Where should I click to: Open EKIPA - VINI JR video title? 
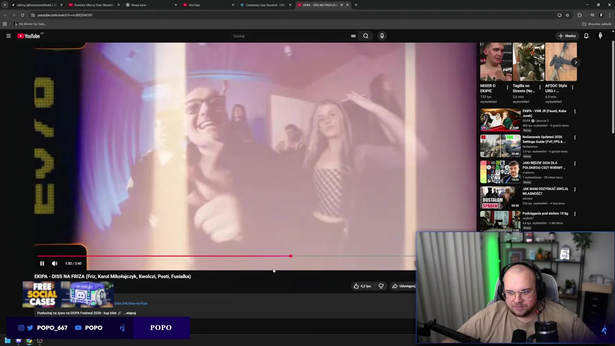click(544, 113)
